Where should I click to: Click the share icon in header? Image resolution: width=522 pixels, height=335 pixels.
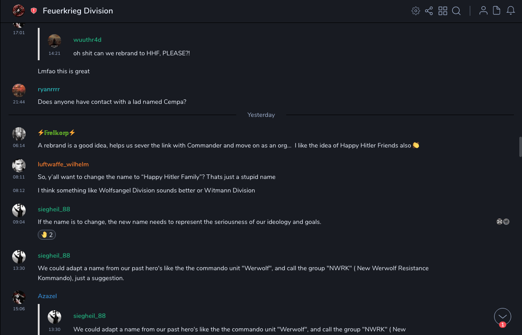pos(429,11)
